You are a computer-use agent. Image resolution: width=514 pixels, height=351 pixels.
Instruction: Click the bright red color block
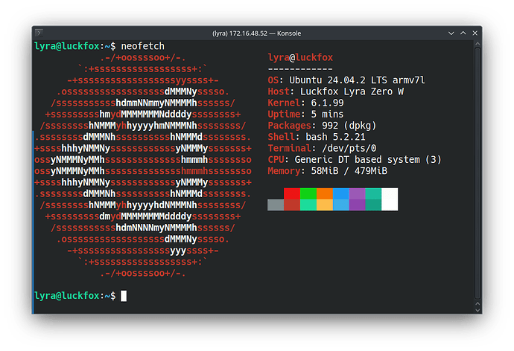pyautogui.click(x=292, y=193)
